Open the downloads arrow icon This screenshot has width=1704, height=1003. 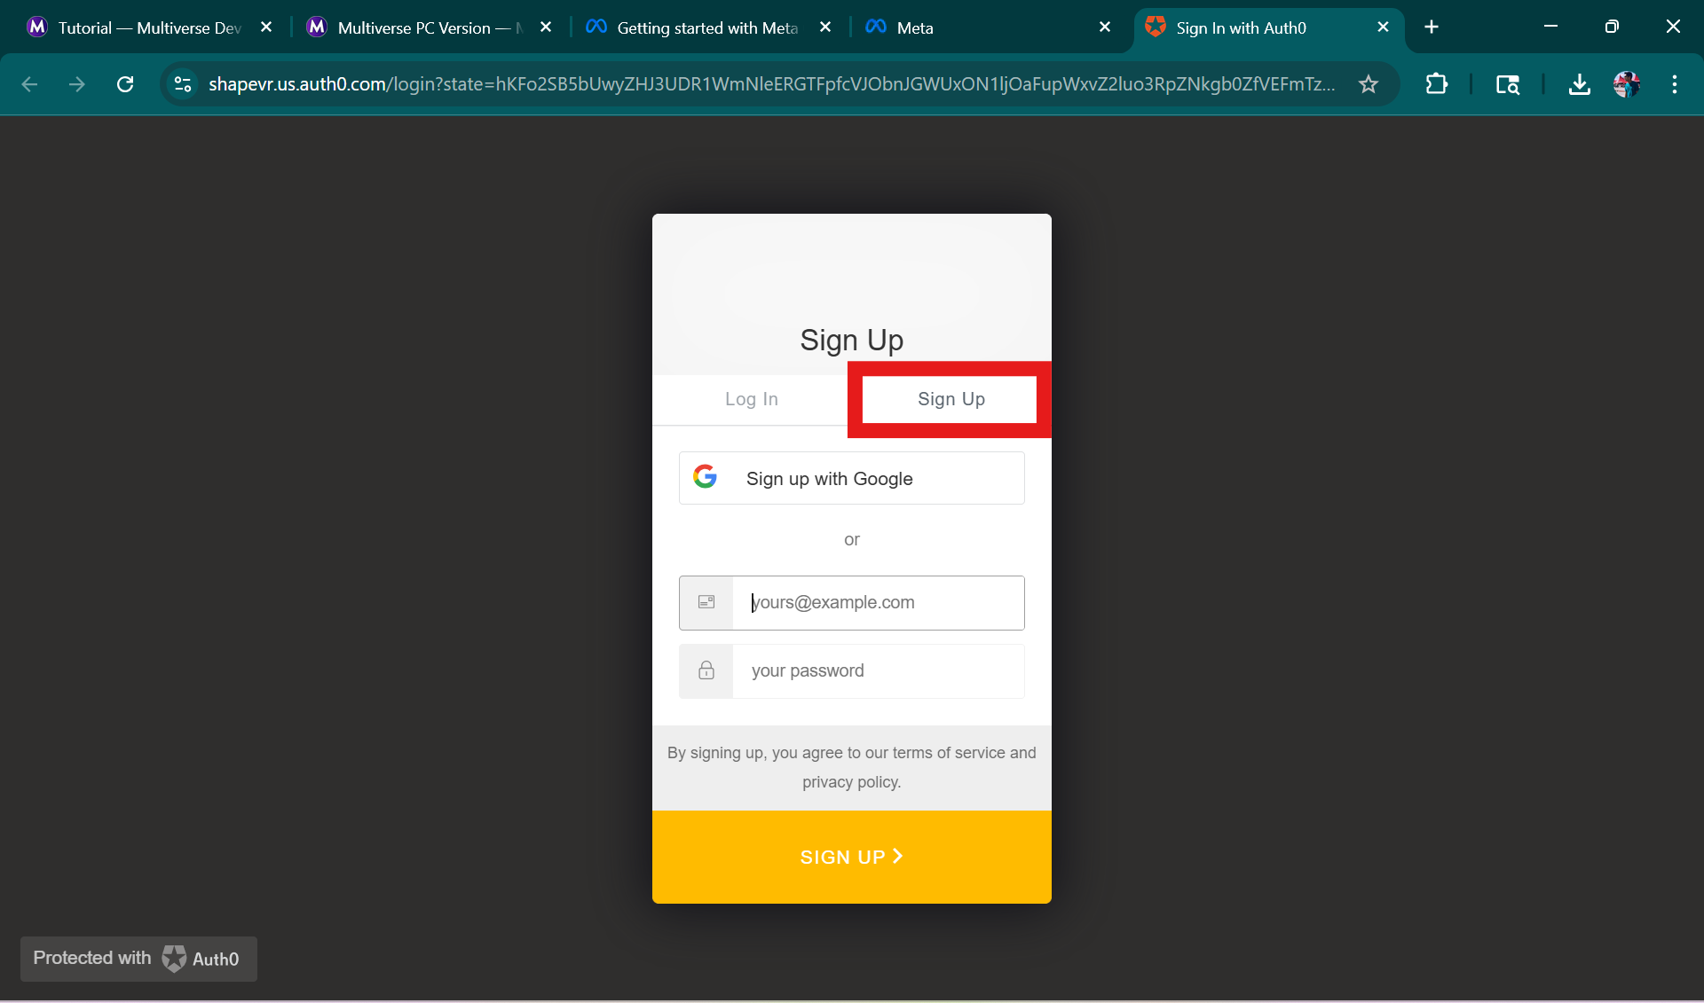[1579, 84]
